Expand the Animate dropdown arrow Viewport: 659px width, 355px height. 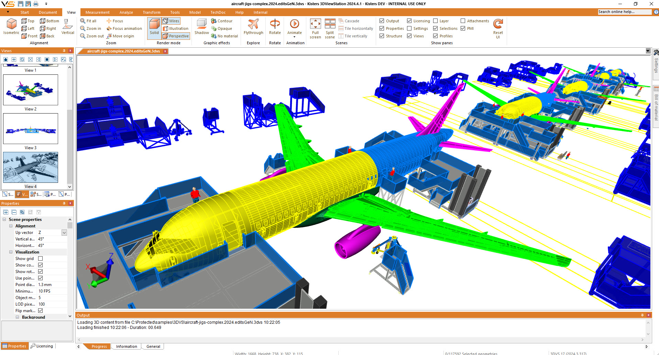(x=295, y=37)
